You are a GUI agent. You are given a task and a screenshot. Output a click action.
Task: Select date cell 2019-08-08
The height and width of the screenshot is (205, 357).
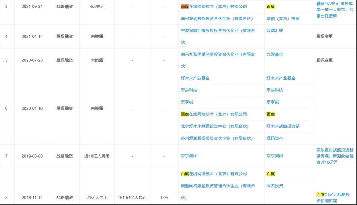point(32,156)
